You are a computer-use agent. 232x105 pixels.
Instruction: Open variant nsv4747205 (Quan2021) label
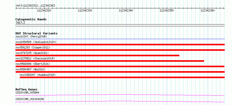point(32,53)
